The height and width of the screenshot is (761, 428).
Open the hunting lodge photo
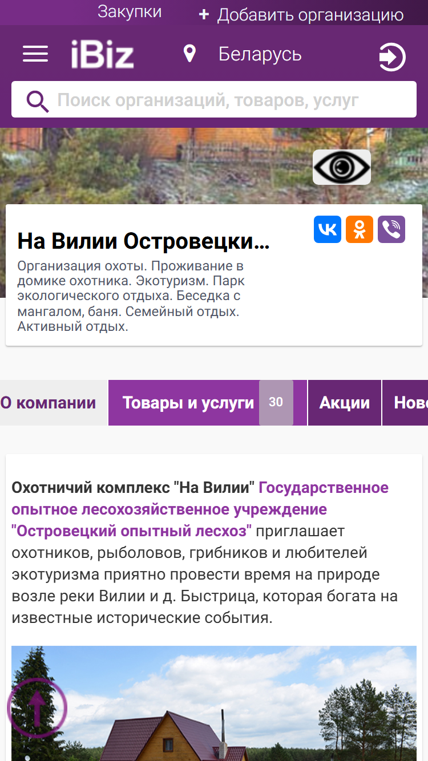pos(214,703)
